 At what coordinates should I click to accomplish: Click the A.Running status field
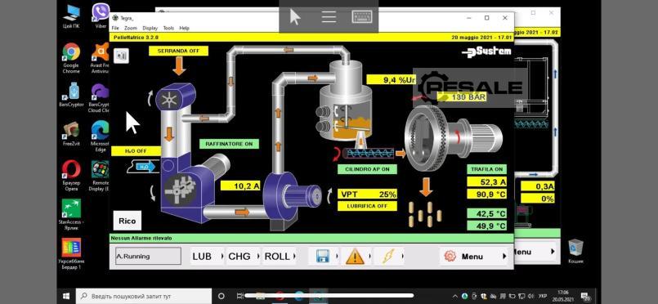[148, 256]
